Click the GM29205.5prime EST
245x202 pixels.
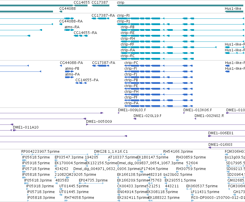coord(68,178)
